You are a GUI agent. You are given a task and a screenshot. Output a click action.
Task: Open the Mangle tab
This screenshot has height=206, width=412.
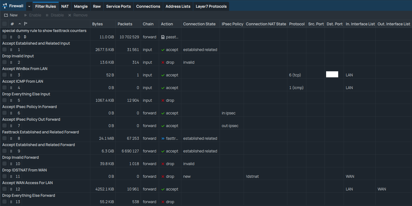click(x=81, y=6)
